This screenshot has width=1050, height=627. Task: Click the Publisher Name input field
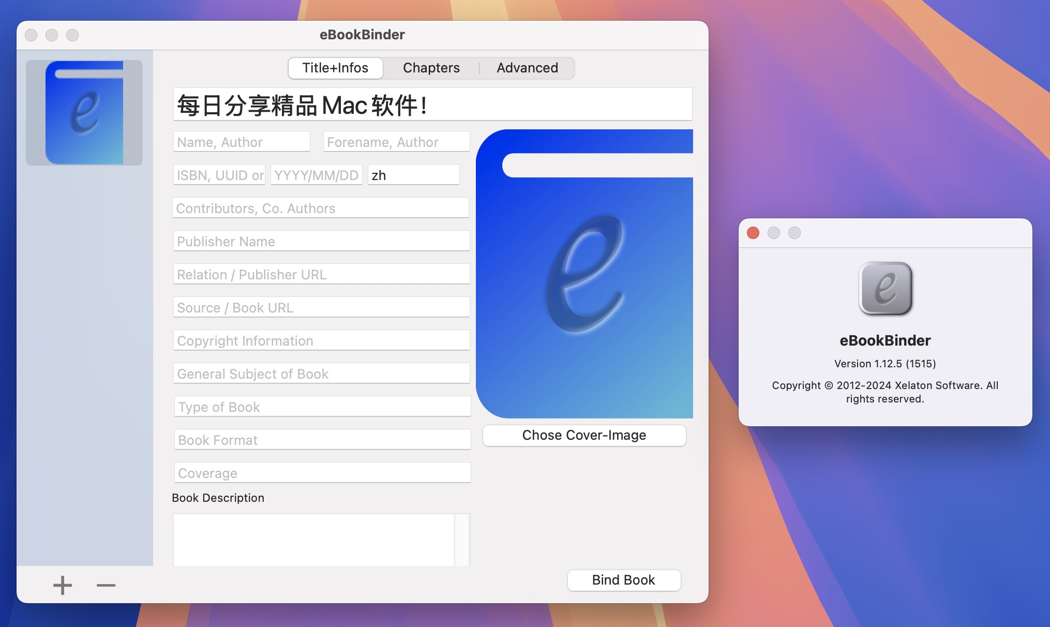pyautogui.click(x=321, y=241)
